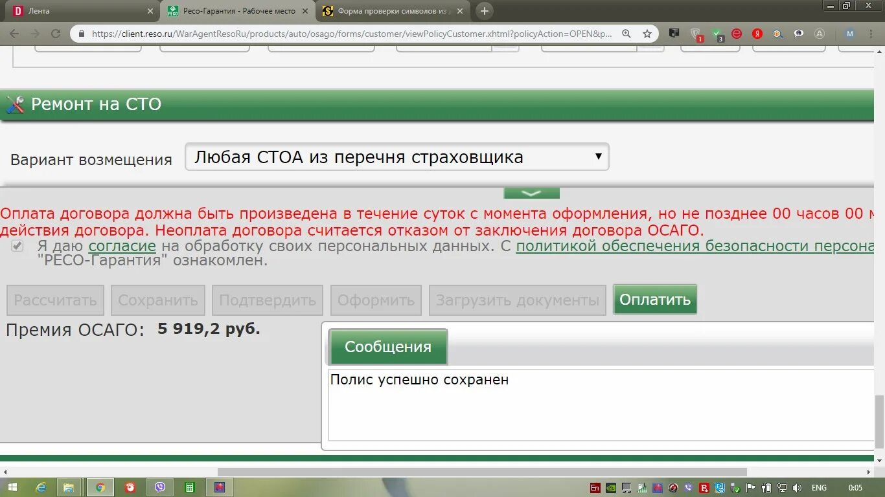Click the Chrome taskbar icon
The image size is (885, 497).
tap(100, 487)
